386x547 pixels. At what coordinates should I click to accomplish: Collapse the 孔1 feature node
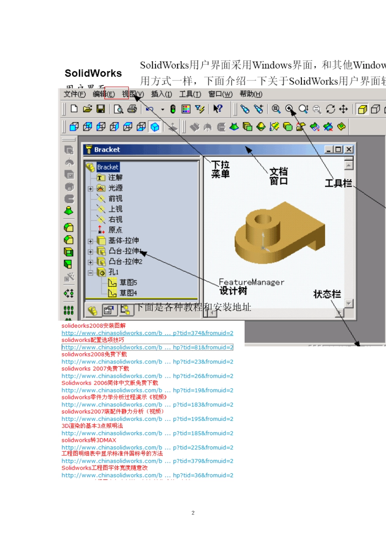tap(91, 273)
